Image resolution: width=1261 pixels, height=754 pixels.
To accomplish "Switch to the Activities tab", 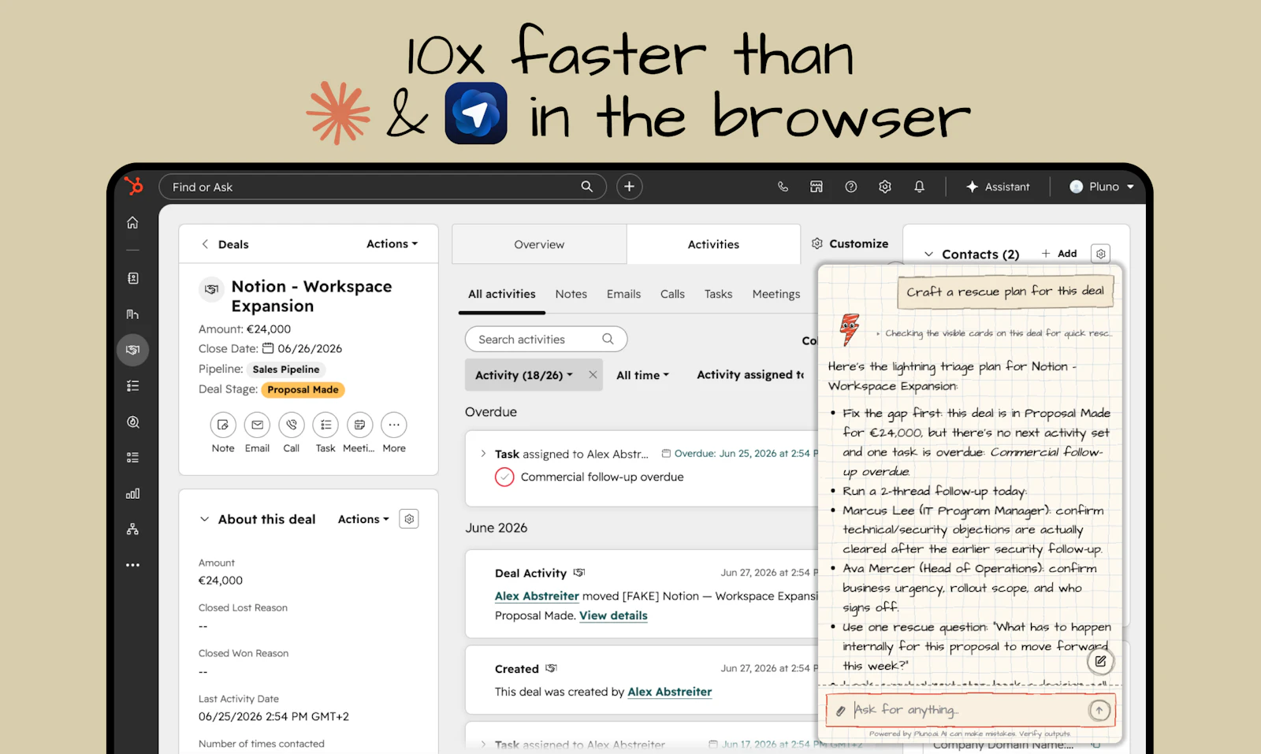I will point(713,244).
